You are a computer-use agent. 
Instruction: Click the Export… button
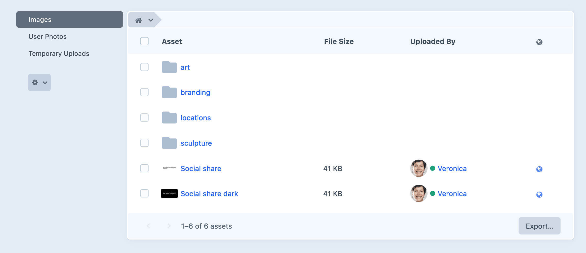pyautogui.click(x=539, y=226)
